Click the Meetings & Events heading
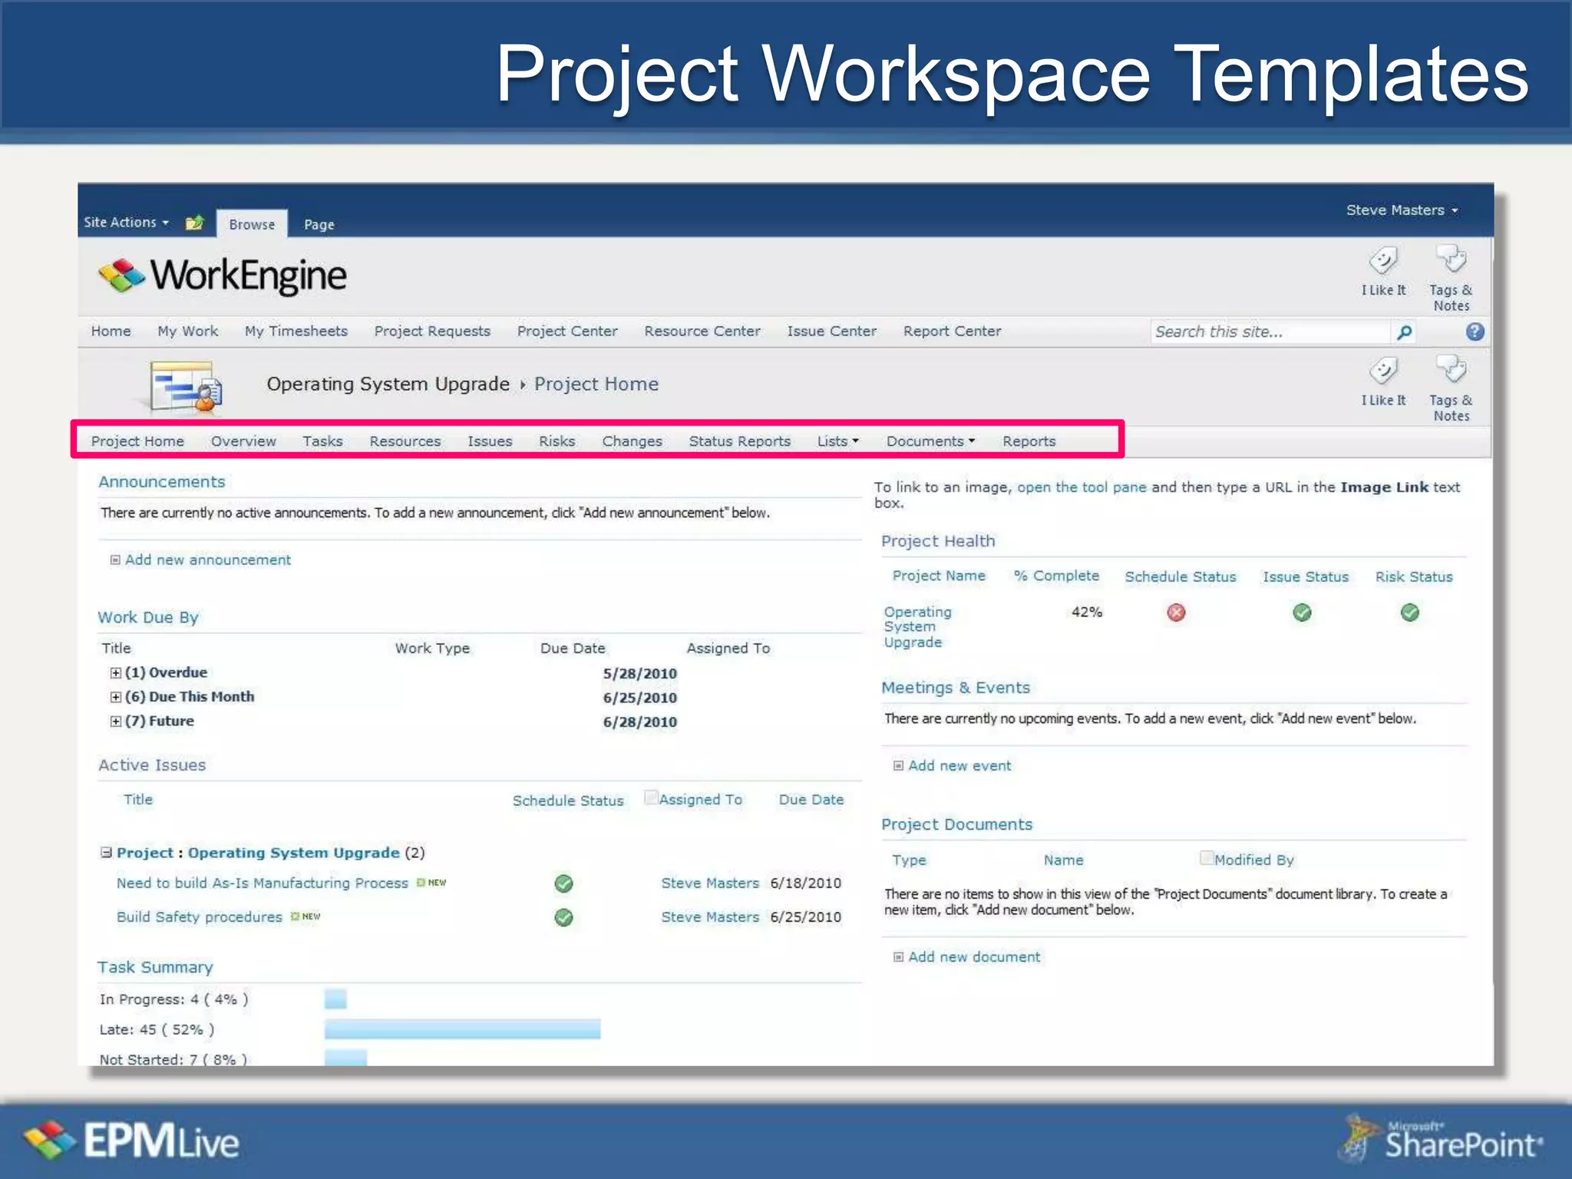This screenshot has width=1572, height=1179. tap(956, 688)
